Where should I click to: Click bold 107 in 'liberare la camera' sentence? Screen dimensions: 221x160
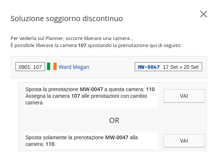[x=82, y=46]
